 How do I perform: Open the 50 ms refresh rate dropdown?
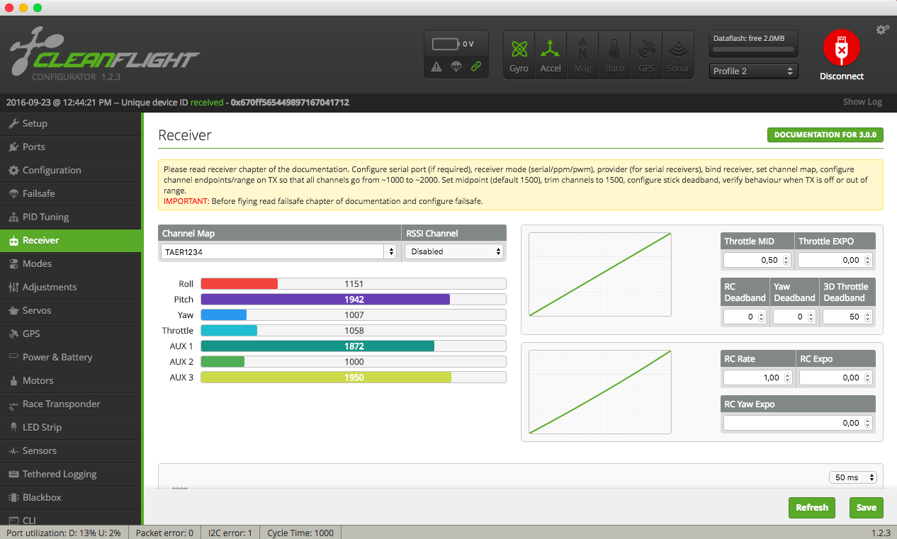853,477
